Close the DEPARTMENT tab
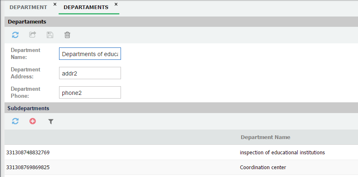358x177 pixels. [x=55, y=4]
